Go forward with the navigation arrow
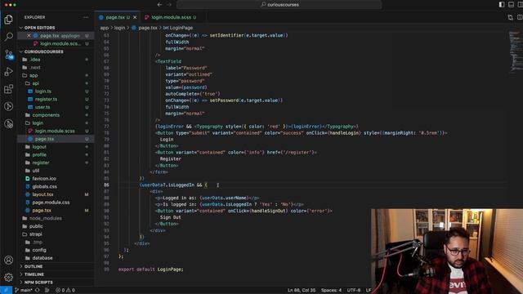The height and width of the screenshot is (294, 523). (169, 5)
